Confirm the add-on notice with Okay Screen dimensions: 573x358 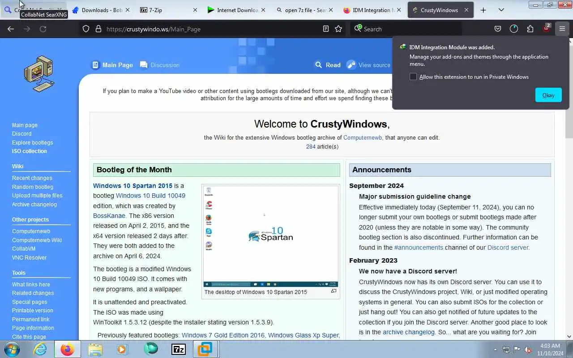(548, 95)
